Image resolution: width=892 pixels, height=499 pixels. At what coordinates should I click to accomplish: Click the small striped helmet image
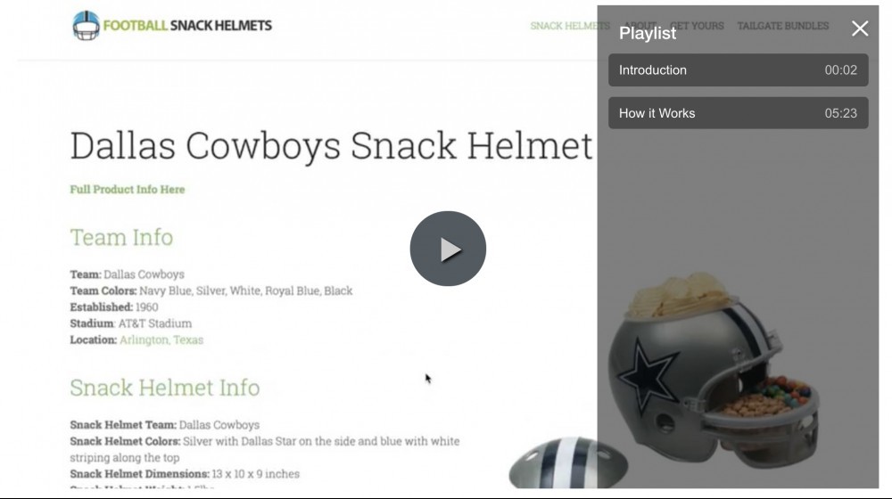pos(567,462)
